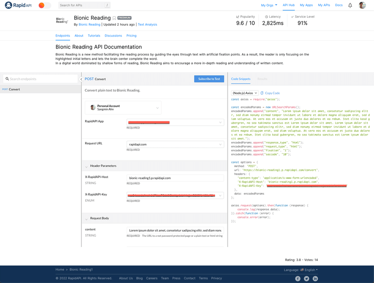Click the Popularity 9.6 / 10 value

(x=245, y=23)
